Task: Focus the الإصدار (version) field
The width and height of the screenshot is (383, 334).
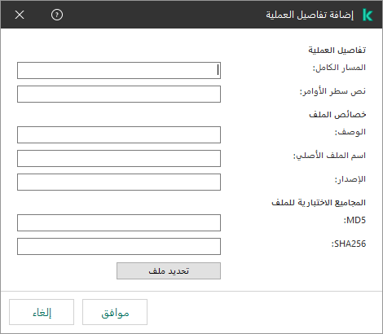Action: (x=119, y=182)
